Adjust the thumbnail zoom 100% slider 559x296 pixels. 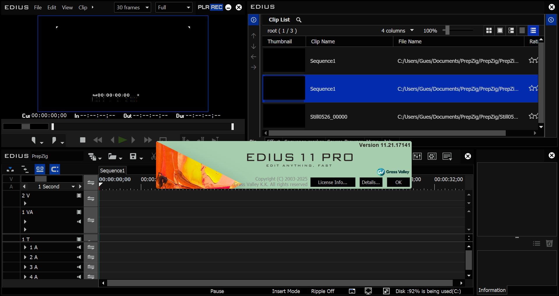[x=447, y=30]
